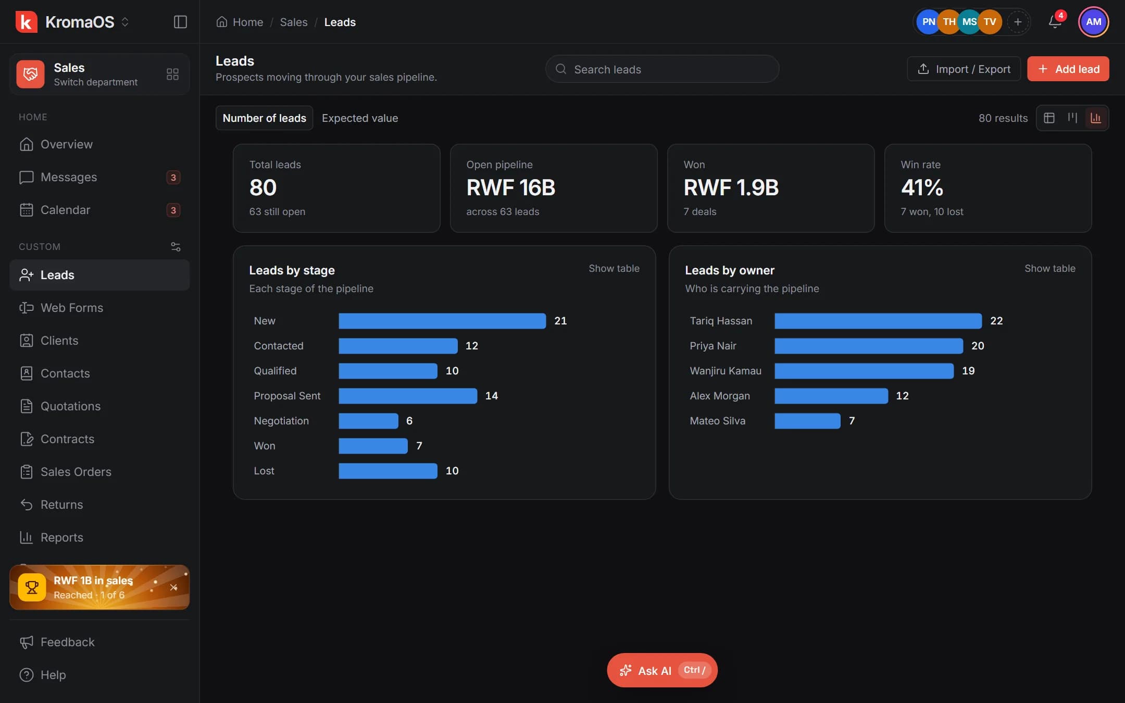Viewport: 1125px width, 703px height.
Task: Switch to the Expected value tab
Action: click(360, 118)
